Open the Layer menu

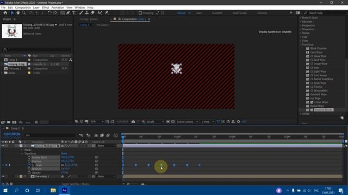[x=36, y=8]
